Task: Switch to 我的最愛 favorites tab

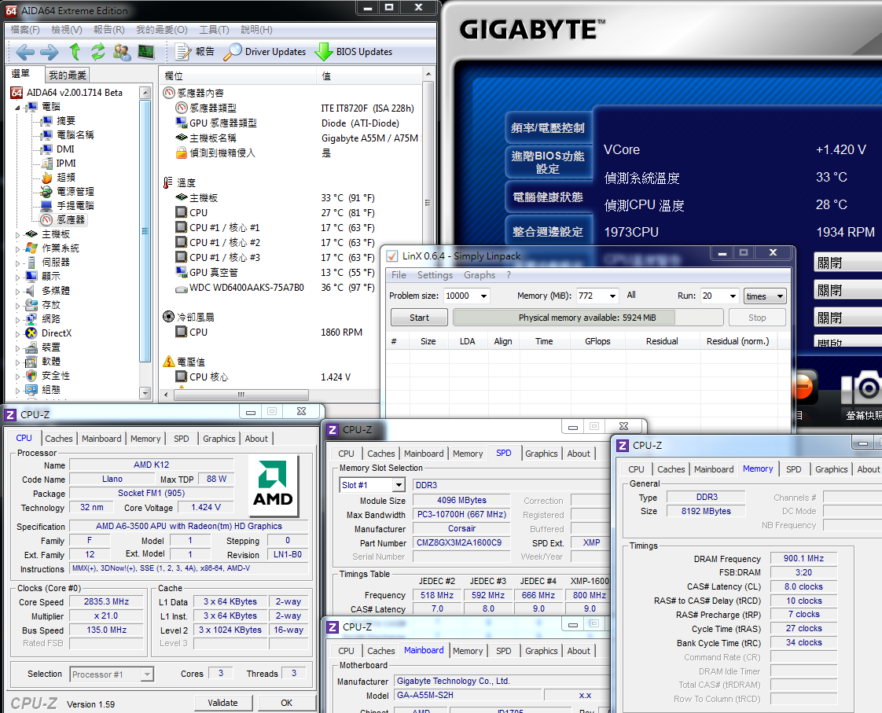Action: coord(67,75)
